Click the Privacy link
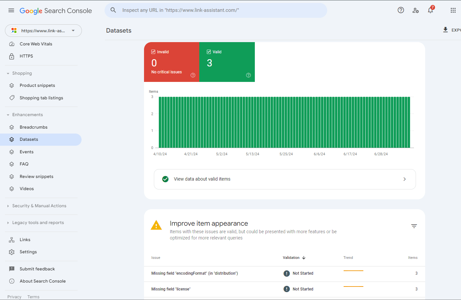 click(14, 297)
